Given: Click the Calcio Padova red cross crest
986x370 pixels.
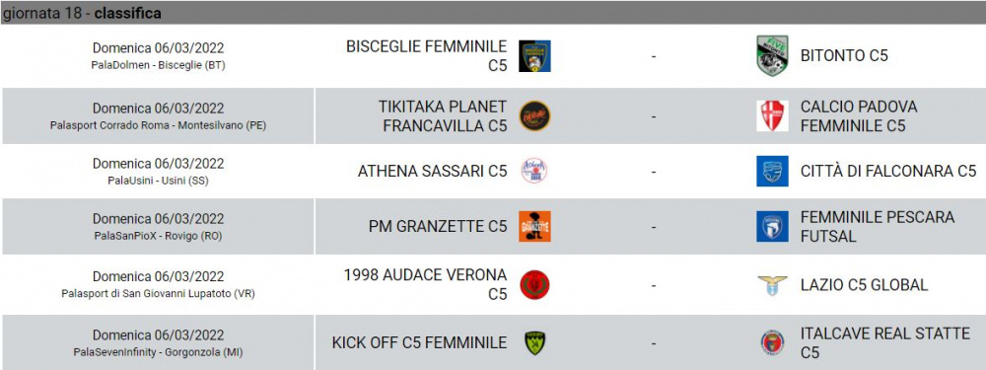Looking at the screenshot, I should [772, 115].
